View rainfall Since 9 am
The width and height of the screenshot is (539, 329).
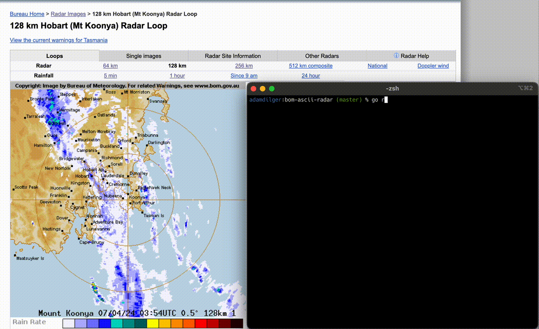(x=244, y=75)
